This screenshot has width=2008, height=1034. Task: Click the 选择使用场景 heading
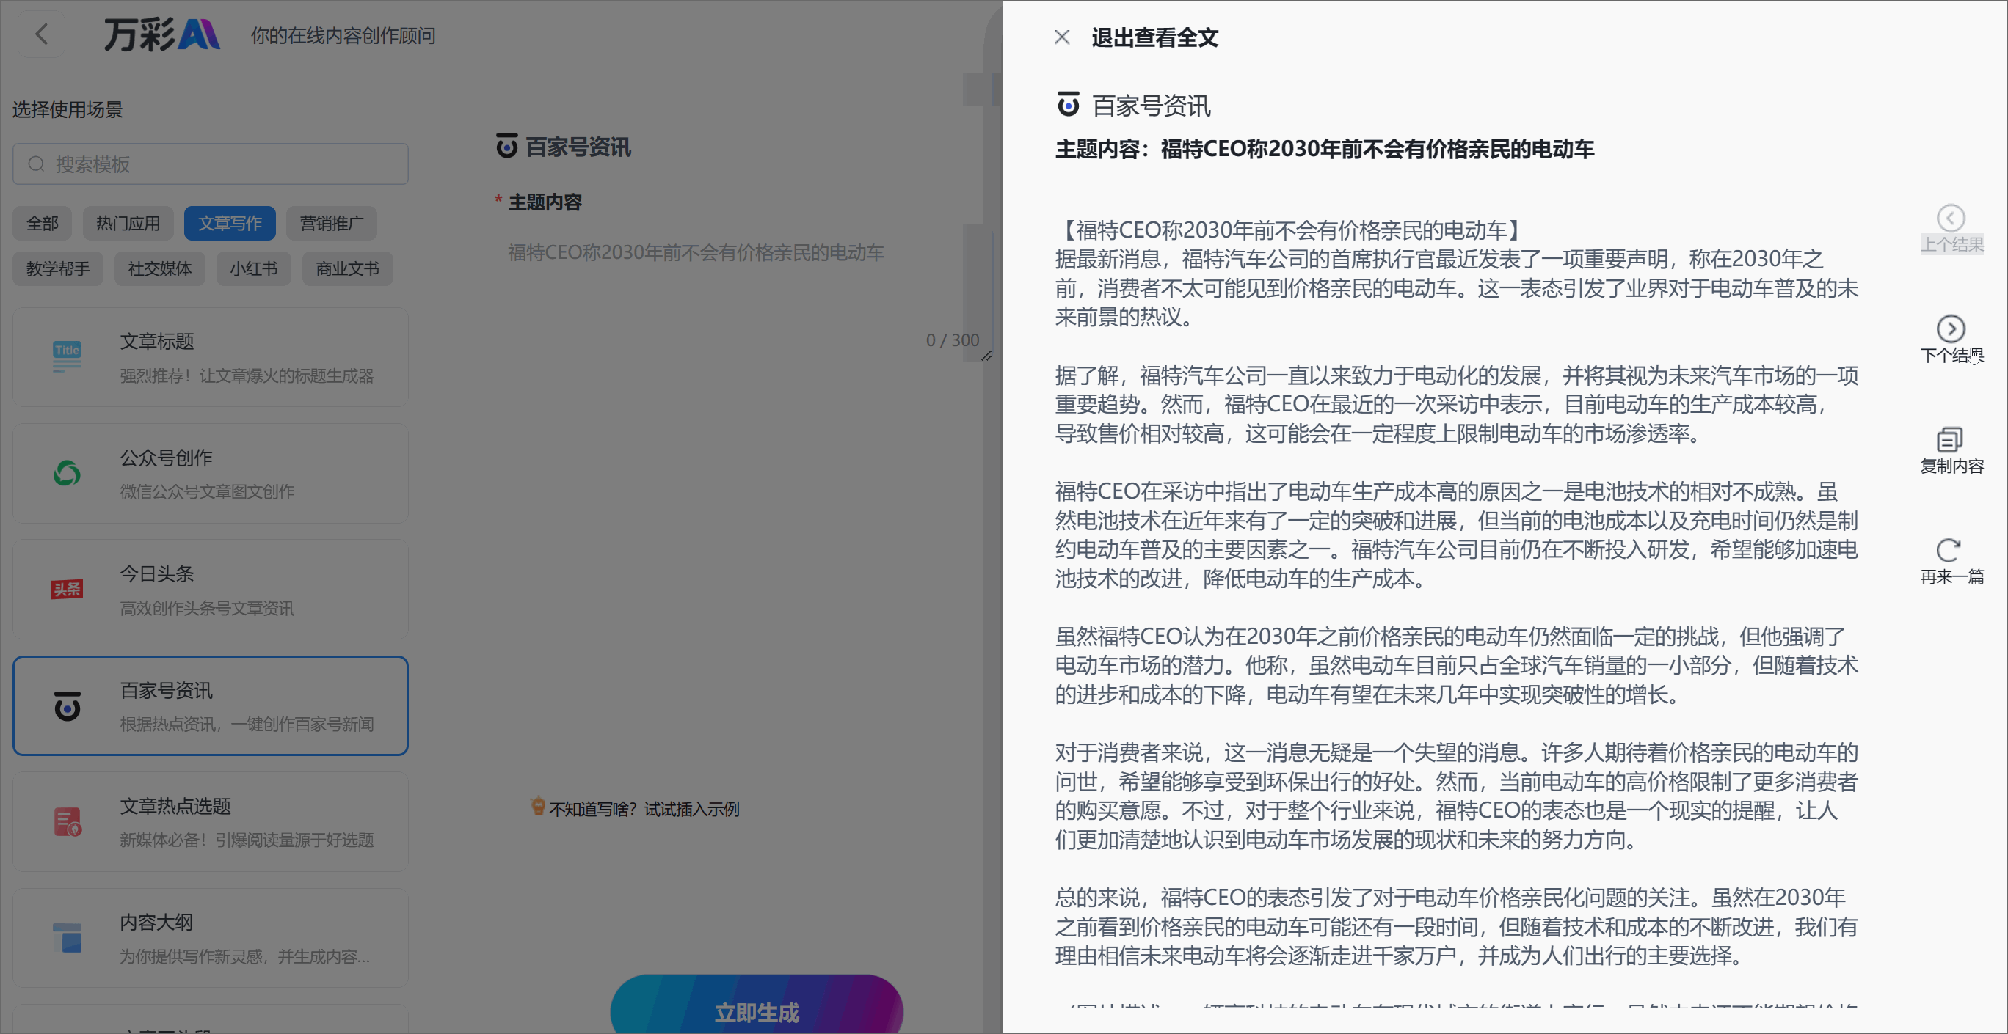[x=68, y=109]
